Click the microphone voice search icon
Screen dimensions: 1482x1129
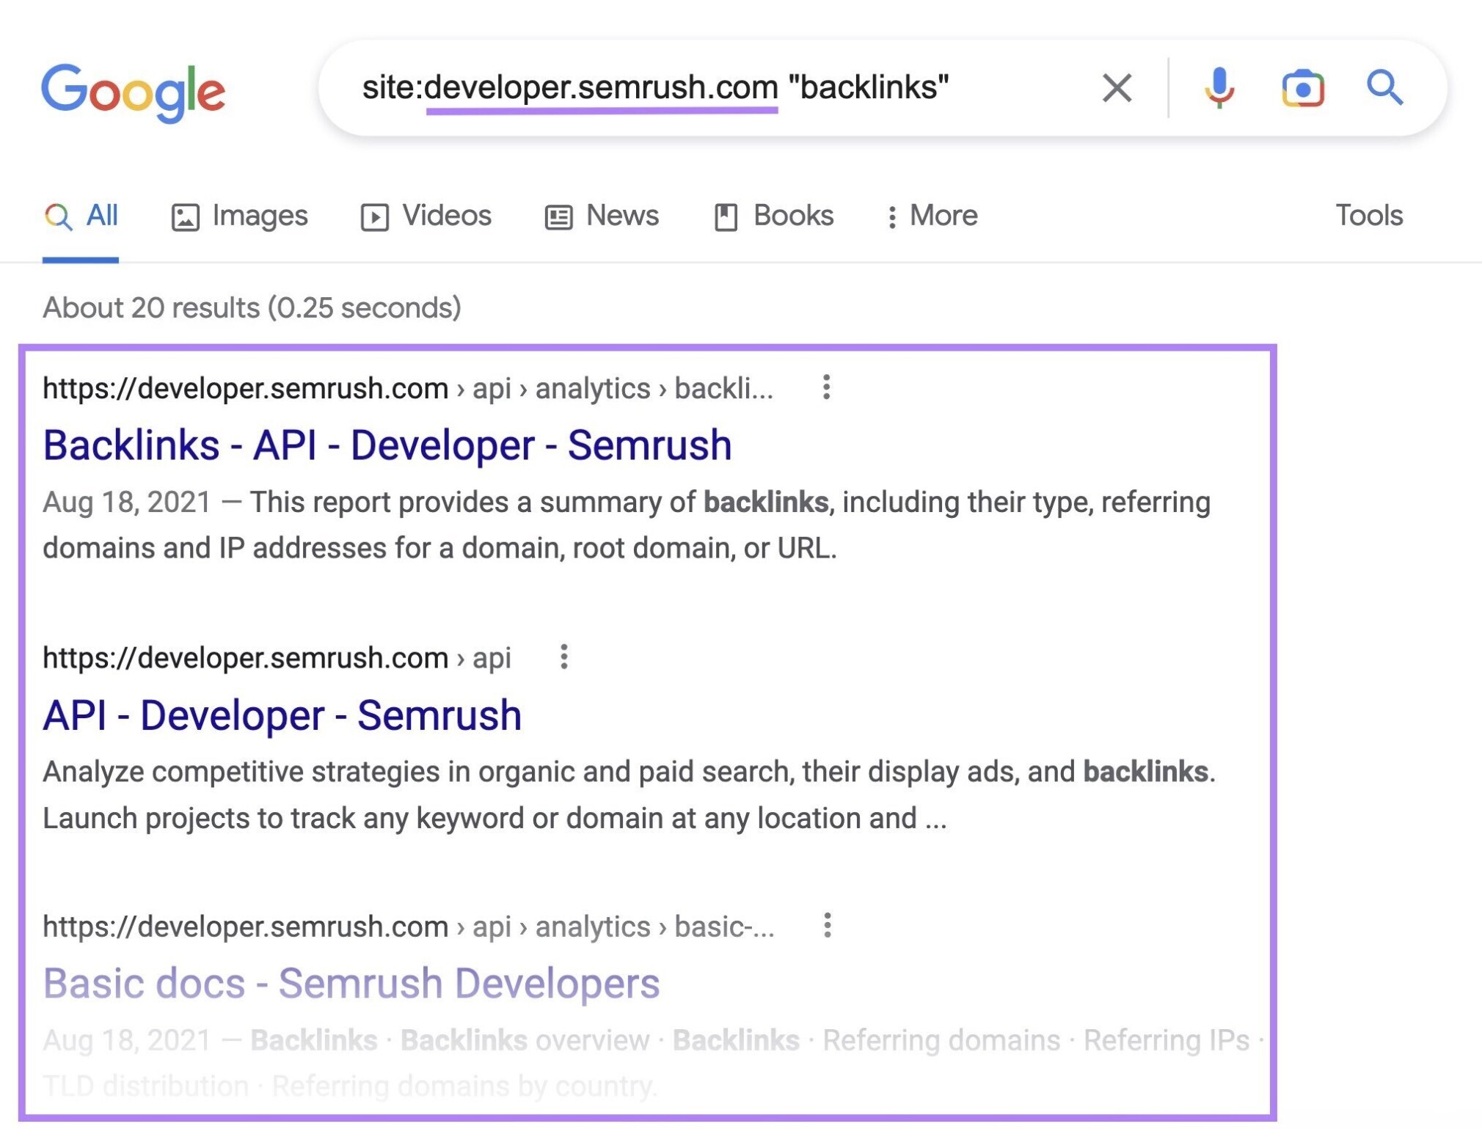click(x=1218, y=87)
